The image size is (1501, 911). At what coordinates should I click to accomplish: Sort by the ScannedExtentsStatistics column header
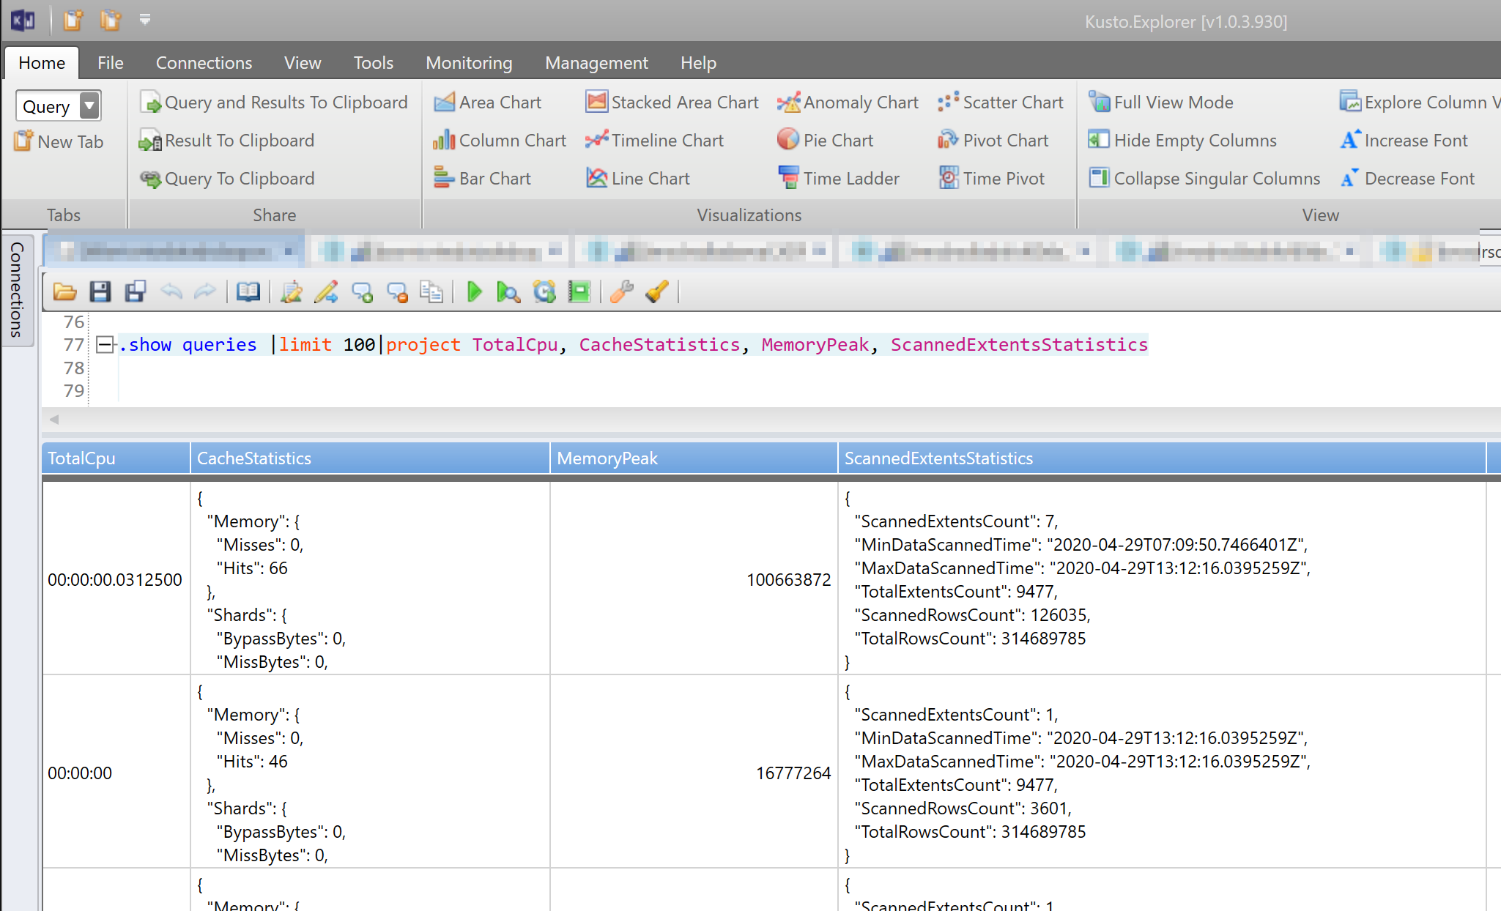[1163, 458]
